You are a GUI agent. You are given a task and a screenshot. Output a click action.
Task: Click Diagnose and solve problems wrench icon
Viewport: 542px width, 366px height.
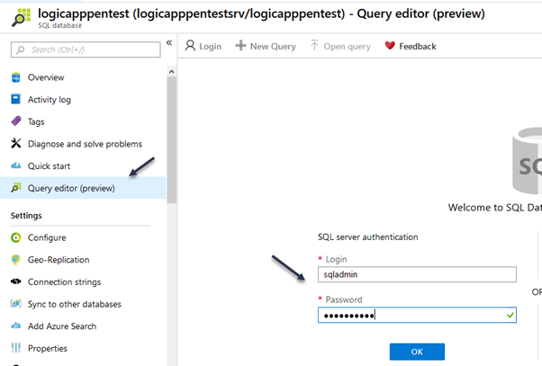tap(16, 144)
